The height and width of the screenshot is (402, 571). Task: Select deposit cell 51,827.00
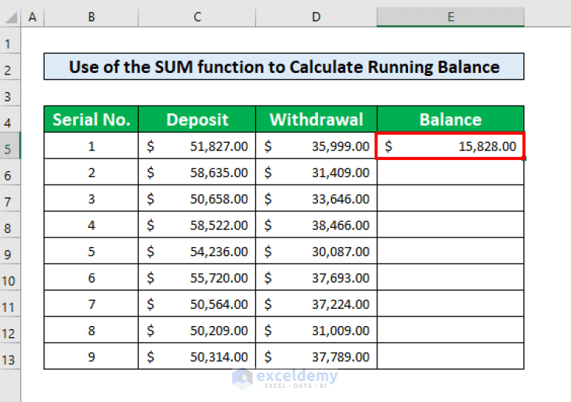coord(197,146)
